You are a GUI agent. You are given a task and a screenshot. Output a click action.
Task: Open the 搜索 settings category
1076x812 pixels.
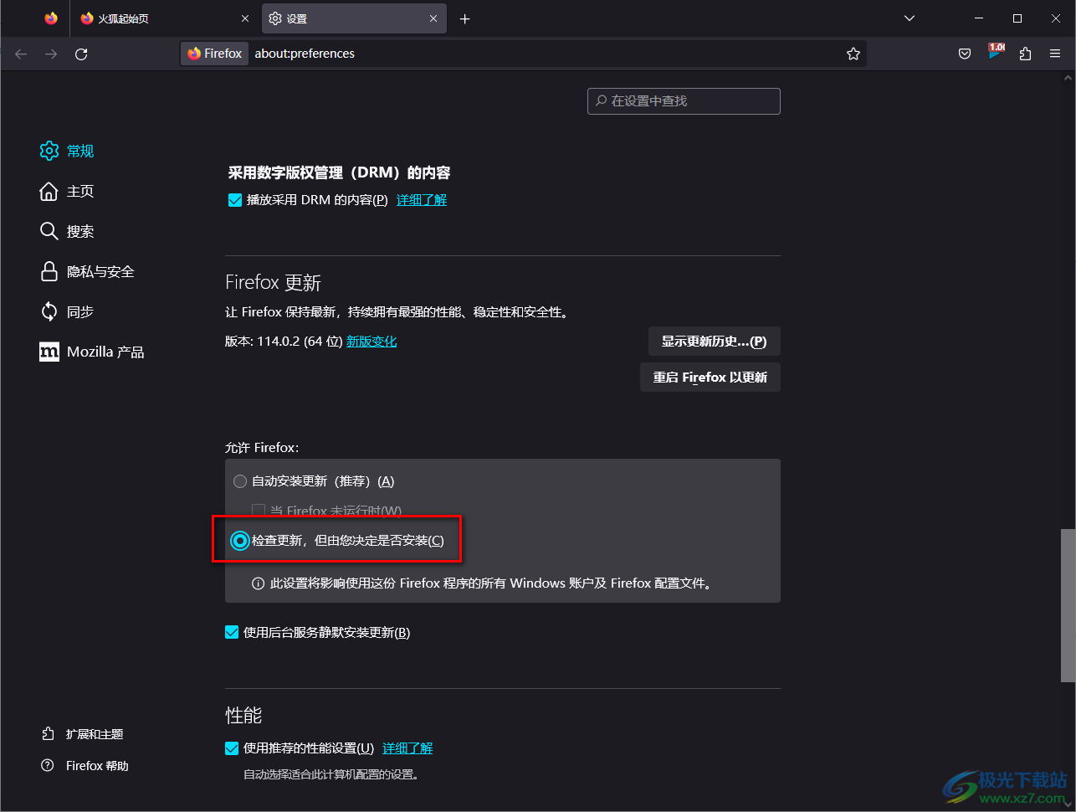[67, 231]
